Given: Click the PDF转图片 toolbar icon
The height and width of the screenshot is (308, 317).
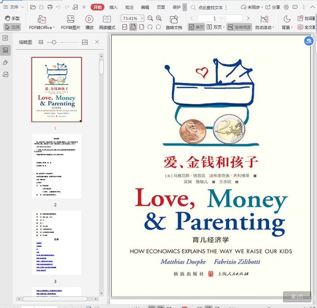Looking at the screenshot, I should coord(70,19).
